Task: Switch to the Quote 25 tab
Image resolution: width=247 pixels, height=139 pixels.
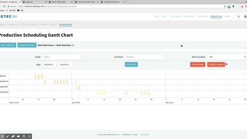Action: point(34,2)
